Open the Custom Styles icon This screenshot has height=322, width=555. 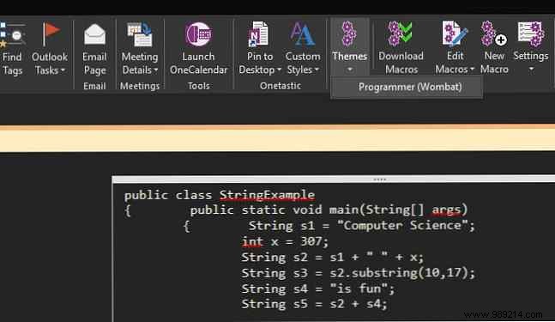[x=302, y=34]
